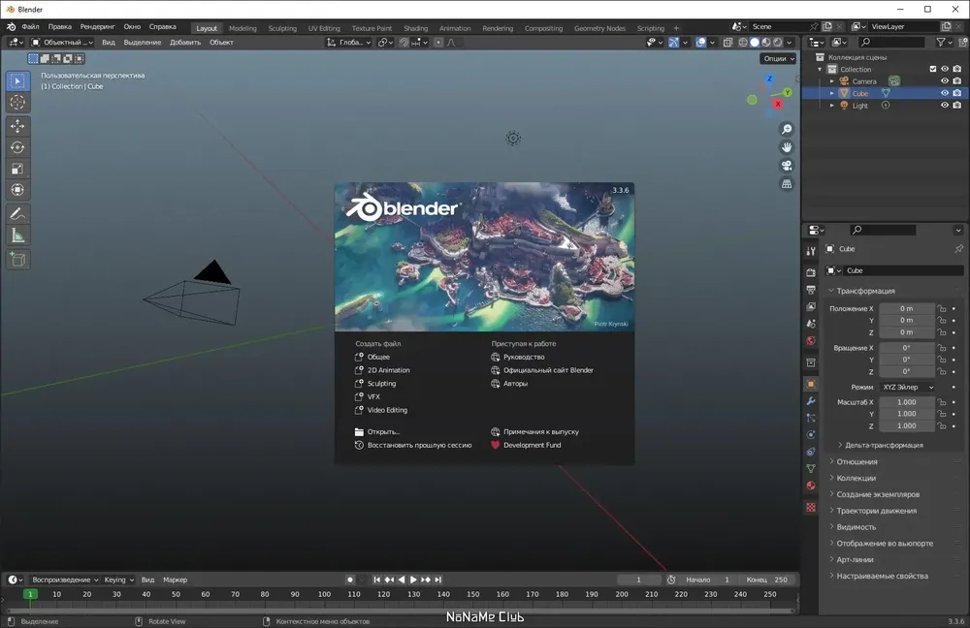This screenshot has height=628, width=970.
Task: Switch perspective/orthographic using the grid icon
Action: (787, 183)
